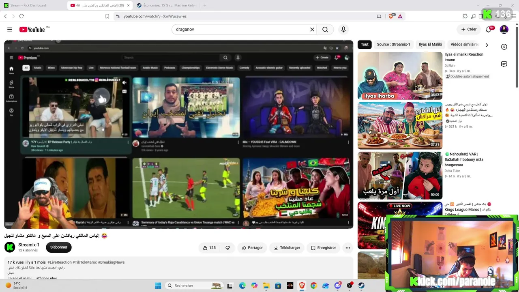
Task: Click the Télécharger button
Action: [287, 248]
